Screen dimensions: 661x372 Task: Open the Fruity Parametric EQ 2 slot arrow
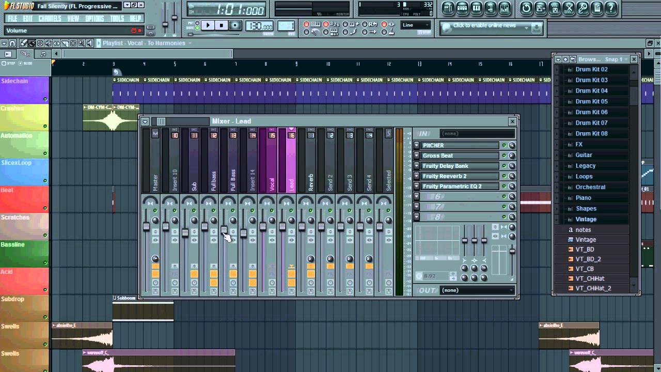tap(417, 186)
